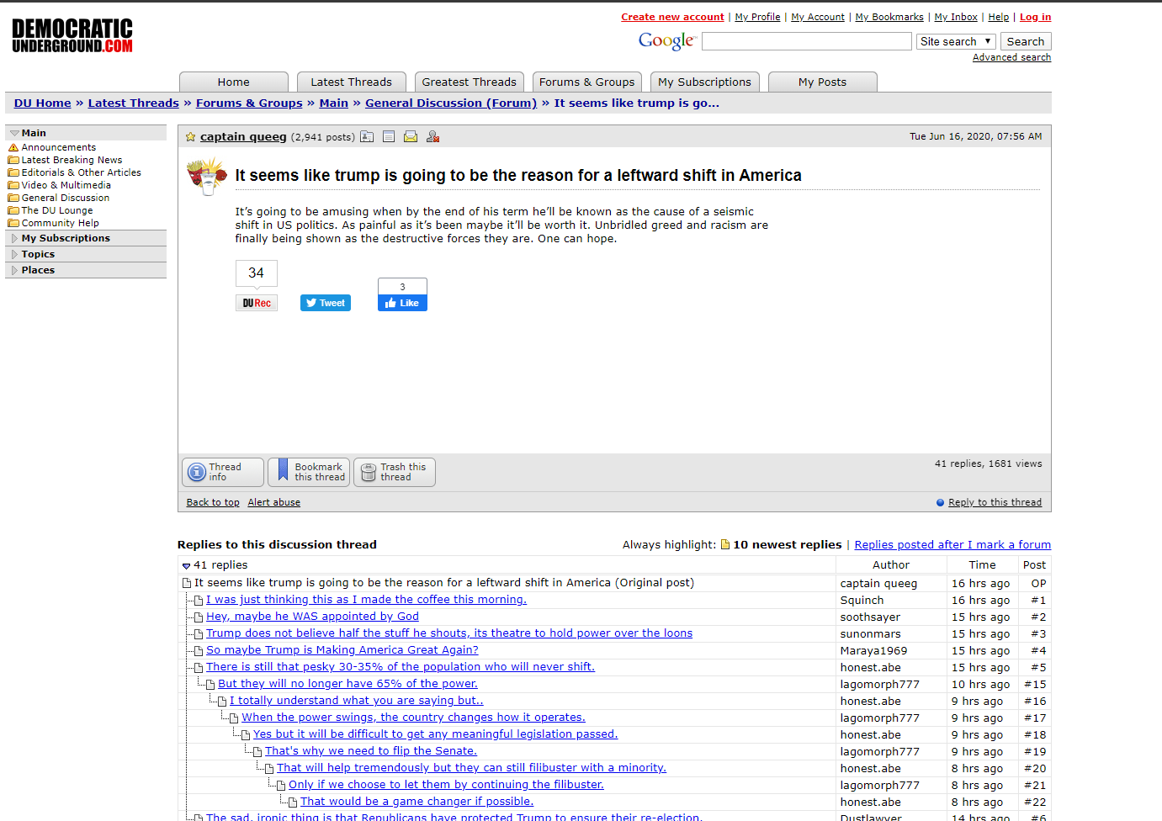Image resolution: width=1162 pixels, height=821 pixels.
Task: Trash this thread
Action: [x=395, y=472]
